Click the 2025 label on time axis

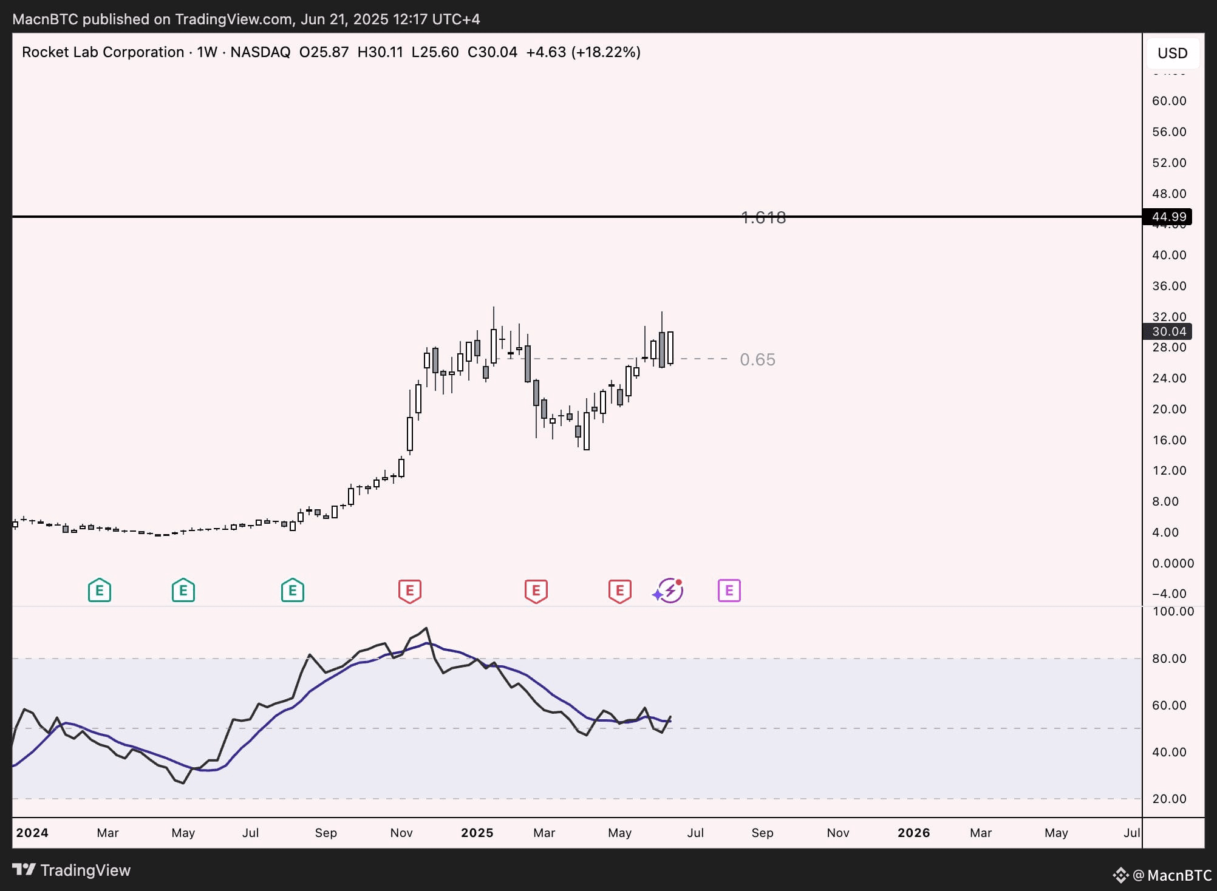[477, 833]
